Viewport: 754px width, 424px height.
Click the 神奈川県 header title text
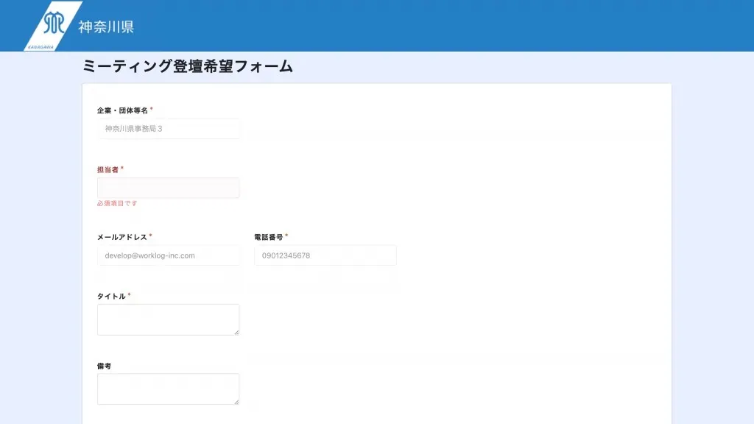[106, 27]
